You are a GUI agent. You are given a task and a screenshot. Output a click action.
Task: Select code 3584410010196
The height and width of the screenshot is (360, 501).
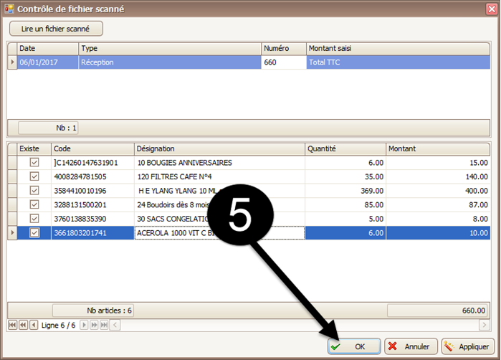point(92,191)
